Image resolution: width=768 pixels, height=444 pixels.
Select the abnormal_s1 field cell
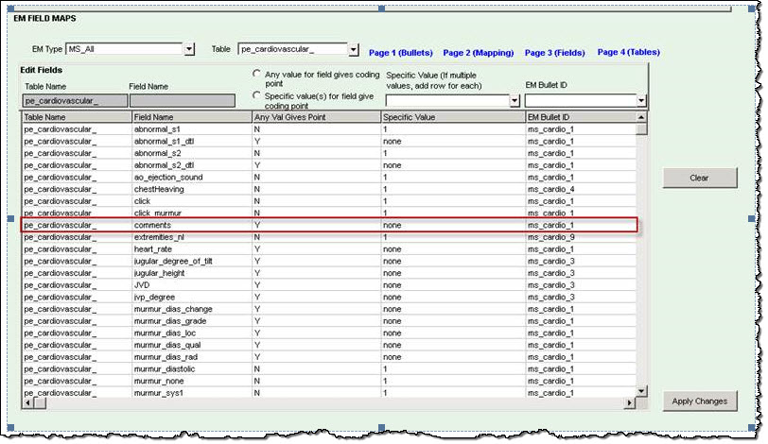click(192, 129)
